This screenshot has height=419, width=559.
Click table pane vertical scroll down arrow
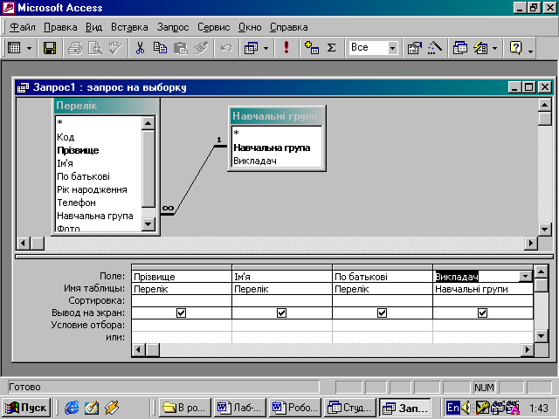(x=544, y=229)
